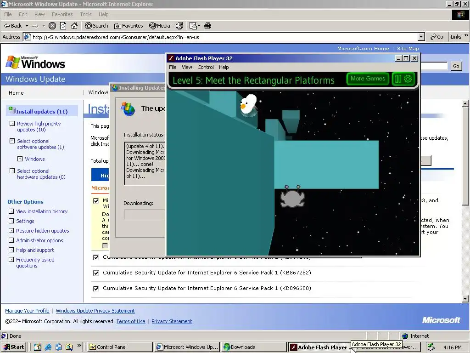This screenshot has height=353, width=470.
Task: Open the Tools menu in Internet Explorer
Action: tap(86, 14)
